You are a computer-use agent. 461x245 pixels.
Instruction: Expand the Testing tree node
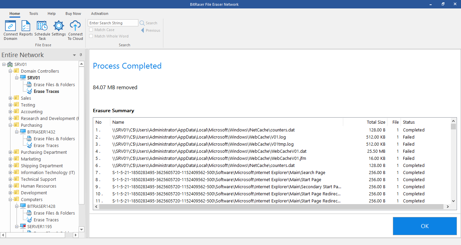tap(10, 105)
